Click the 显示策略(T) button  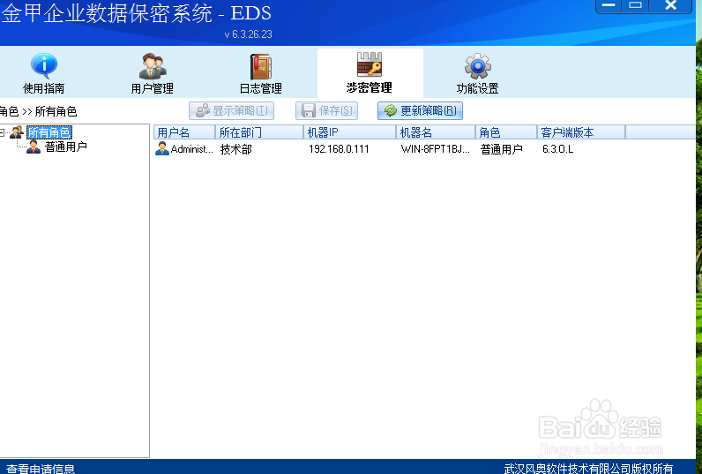[231, 110]
